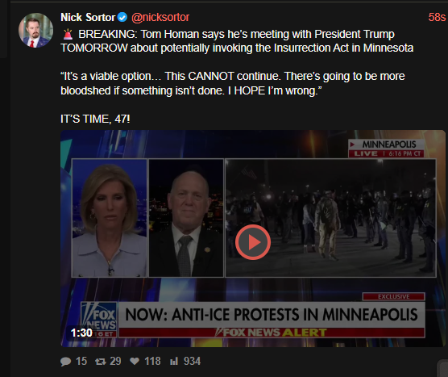Image resolution: width=448 pixels, height=377 pixels.
Task: Click the ANTI-ICE PROTESTS headline banner
Action: pos(272,315)
